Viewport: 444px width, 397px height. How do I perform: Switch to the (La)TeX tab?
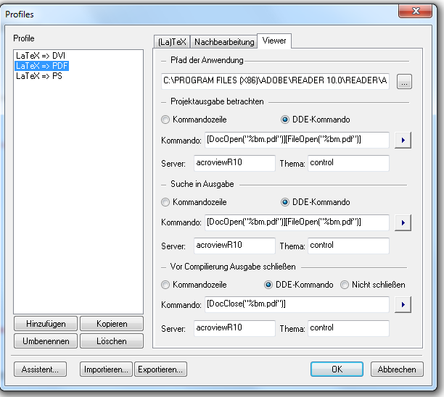pyautogui.click(x=171, y=42)
